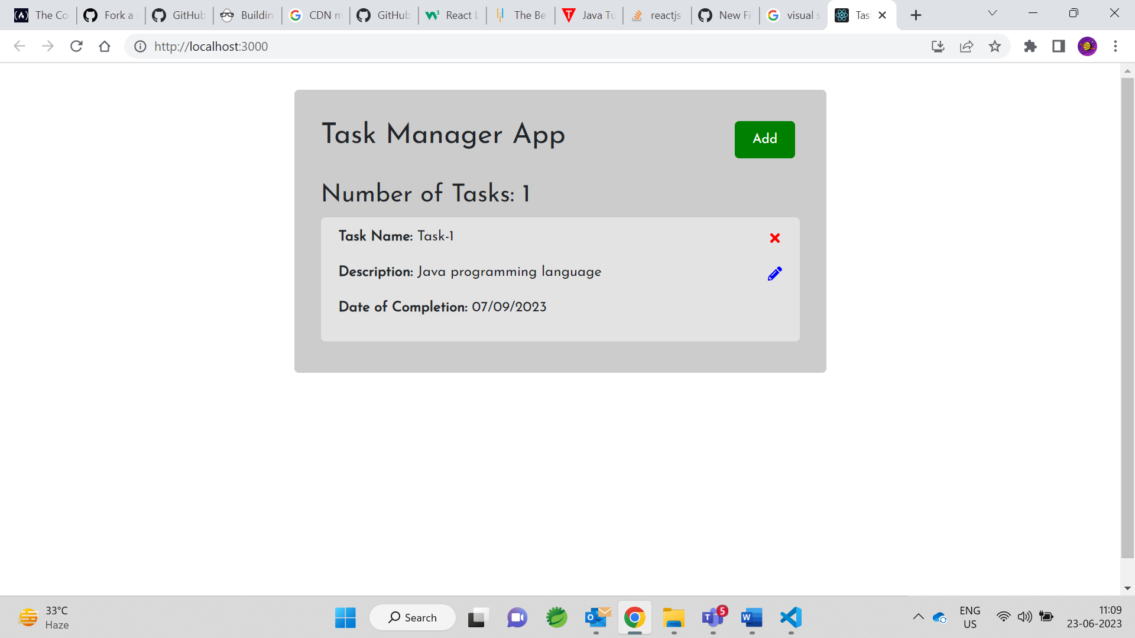Open the browser Extensions puzzle icon
The image size is (1135, 638).
(1030, 46)
